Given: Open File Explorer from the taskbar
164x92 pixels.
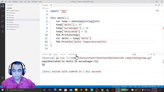Looking at the screenshot, I should pyautogui.click(x=60, y=90).
